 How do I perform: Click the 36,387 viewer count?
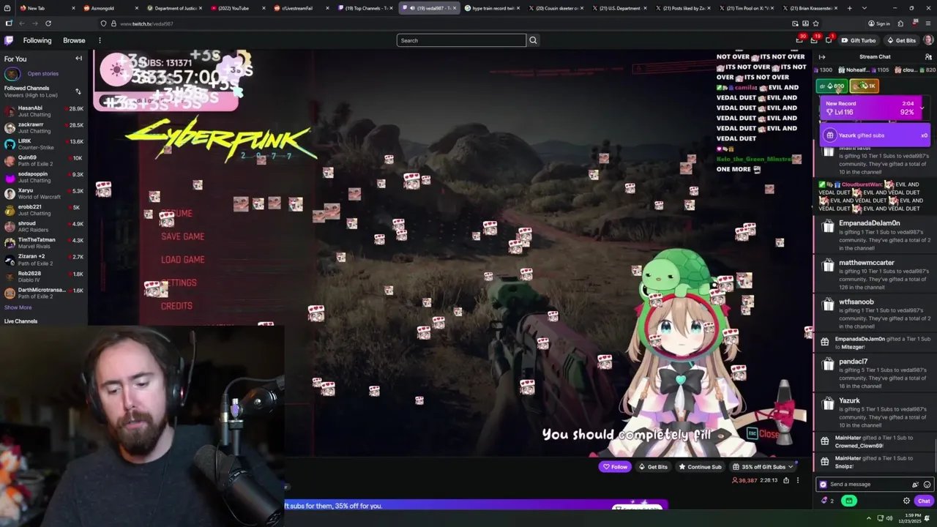point(744,480)
